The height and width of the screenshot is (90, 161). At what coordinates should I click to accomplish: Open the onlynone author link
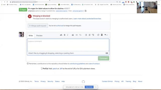pos(31,11)
